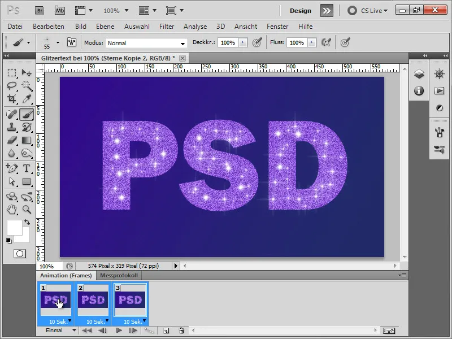
Task: Launch Adobe Bridge
Action: click(x=40, y=11)
